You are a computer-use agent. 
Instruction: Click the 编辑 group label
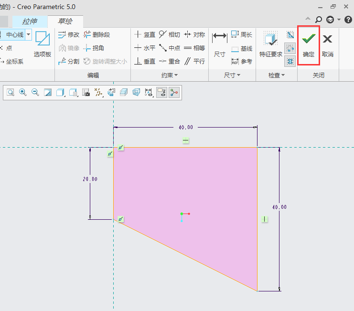[x=93, y=75]
